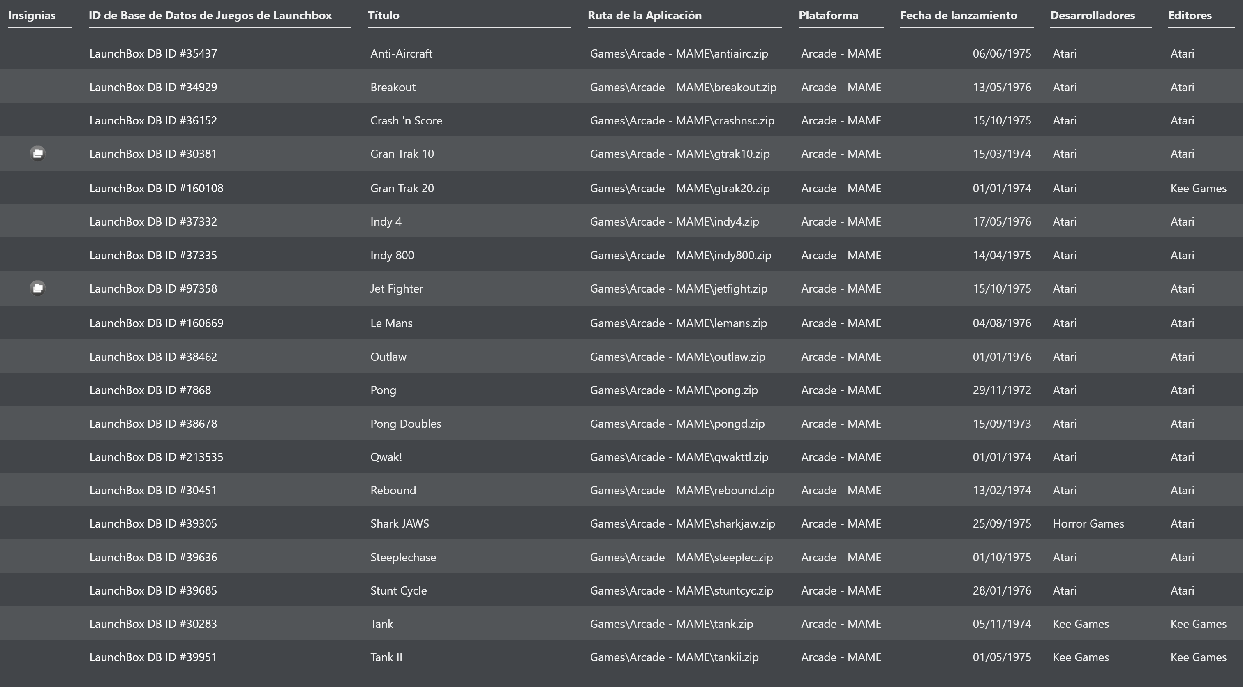This screenshot has width=1243, height=687.
Task: Select the Pong title cell
Action: [x=383, y=390]
